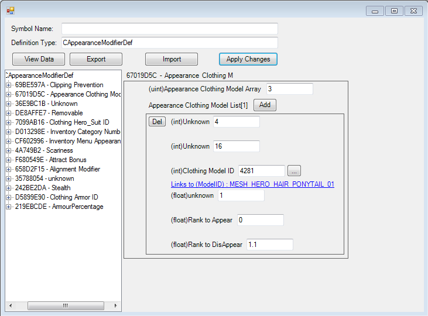Click the tree panel horizontal scrollbar right arrow

(115, 305)
